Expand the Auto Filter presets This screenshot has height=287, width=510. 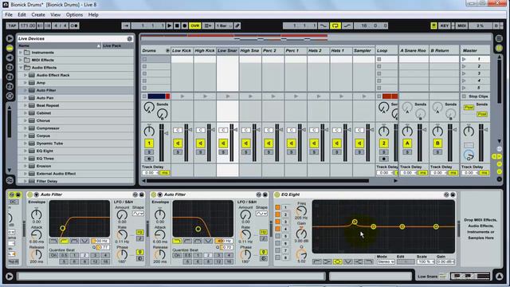pos(25,90)
